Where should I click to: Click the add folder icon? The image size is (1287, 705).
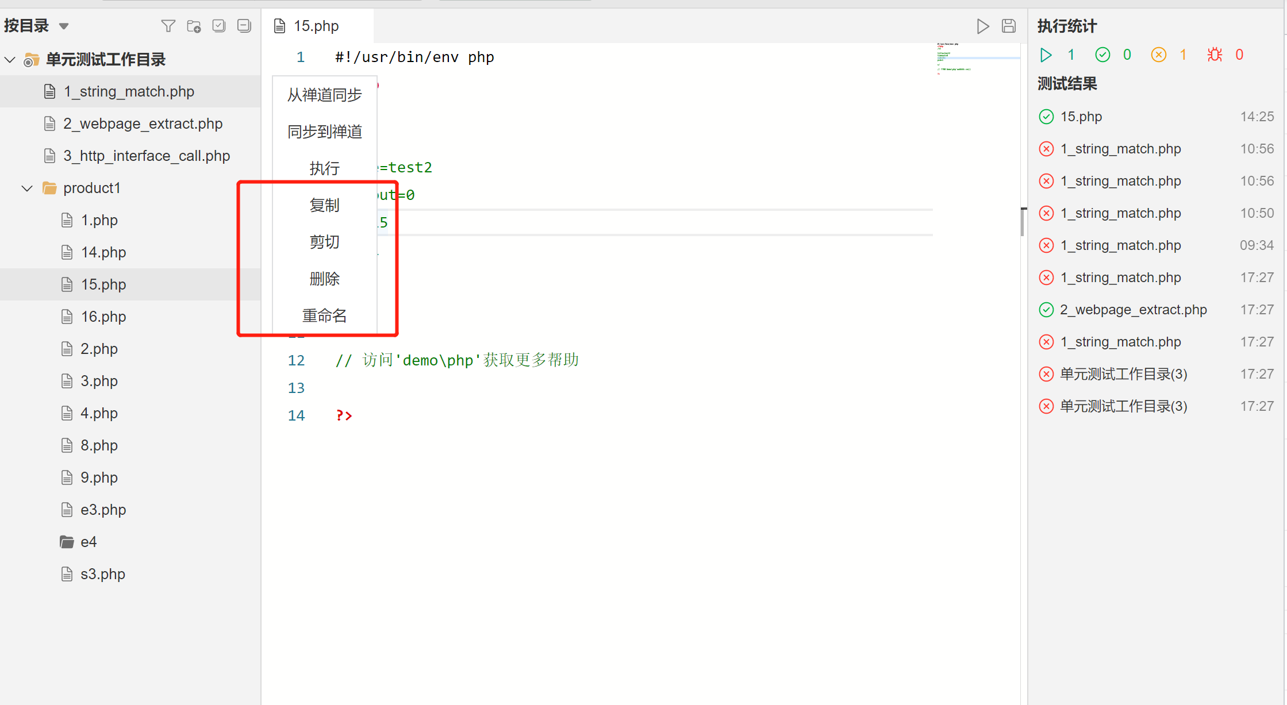coord(194,26)
